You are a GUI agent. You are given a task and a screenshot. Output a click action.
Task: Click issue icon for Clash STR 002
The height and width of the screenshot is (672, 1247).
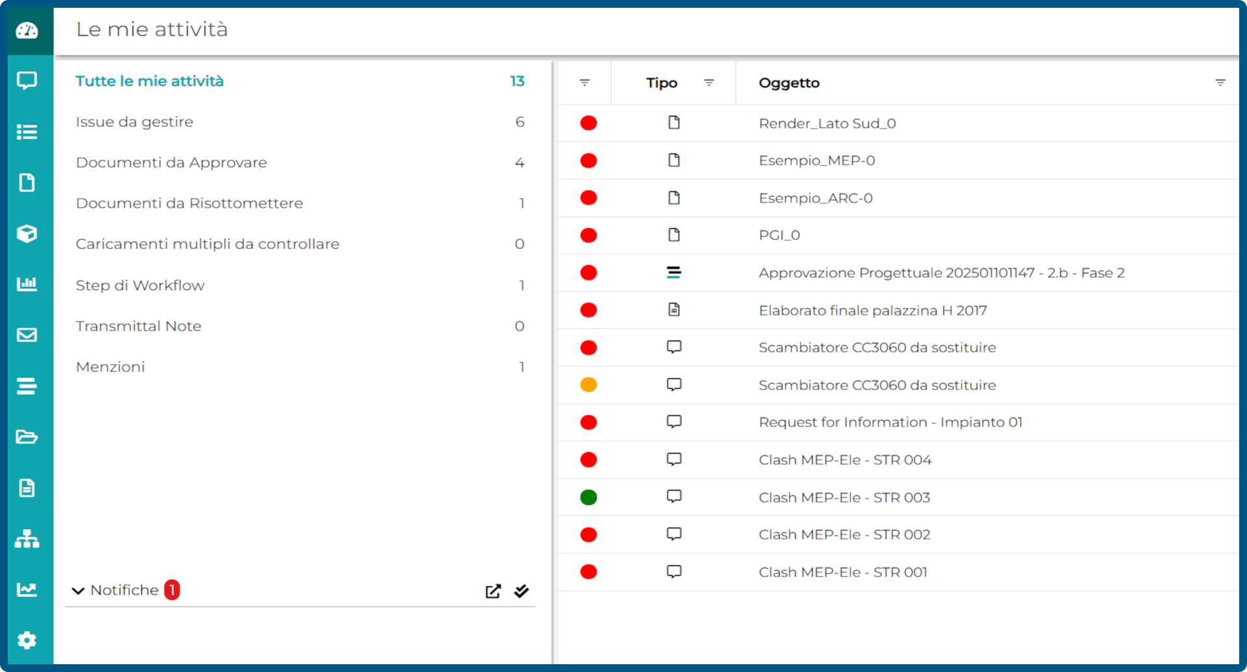674,534
